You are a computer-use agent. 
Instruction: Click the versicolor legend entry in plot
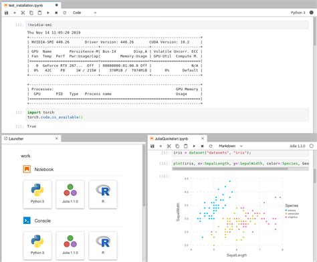point(292,214)
